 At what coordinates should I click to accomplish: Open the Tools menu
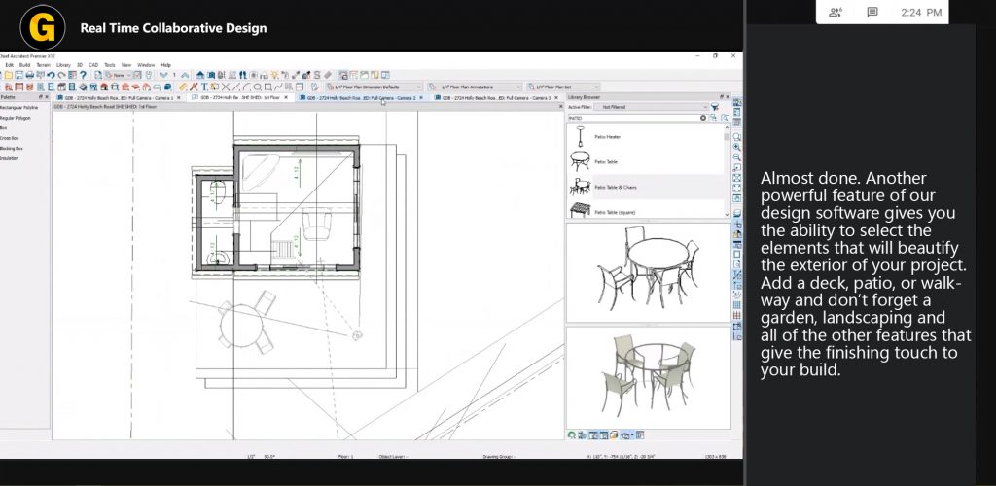[x=110, y=65]
